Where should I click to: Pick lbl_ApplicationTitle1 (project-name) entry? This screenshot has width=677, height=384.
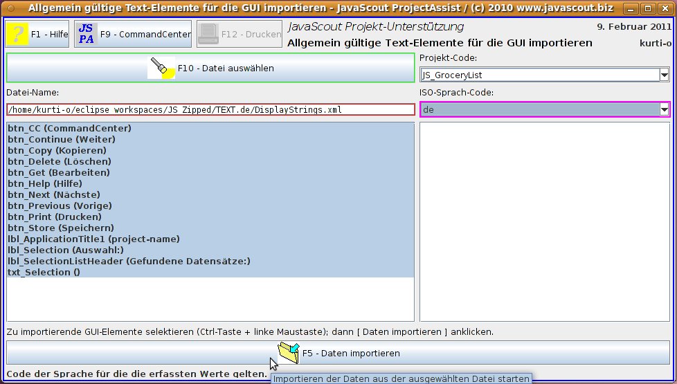[x=93, y=239]
